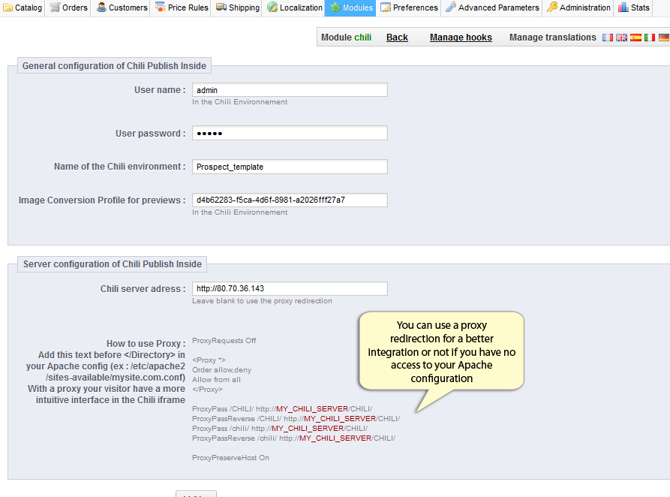Image resolution: width=670 pixels, height=497 pixels.
Task: Open the Stats tab
Action: [x=634, y=8]
